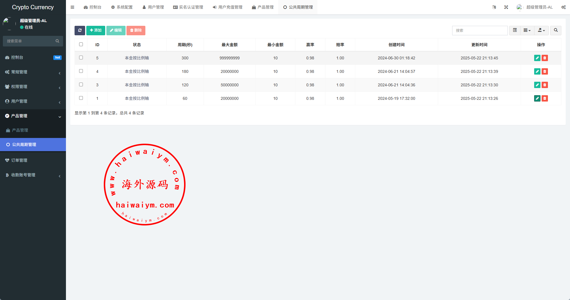Image resolution: width=570 pixels, height=300 pixels.
Task: Expand the 常规管理 sidebar menu
Action: pyautogui.click(x=33, y=72)
